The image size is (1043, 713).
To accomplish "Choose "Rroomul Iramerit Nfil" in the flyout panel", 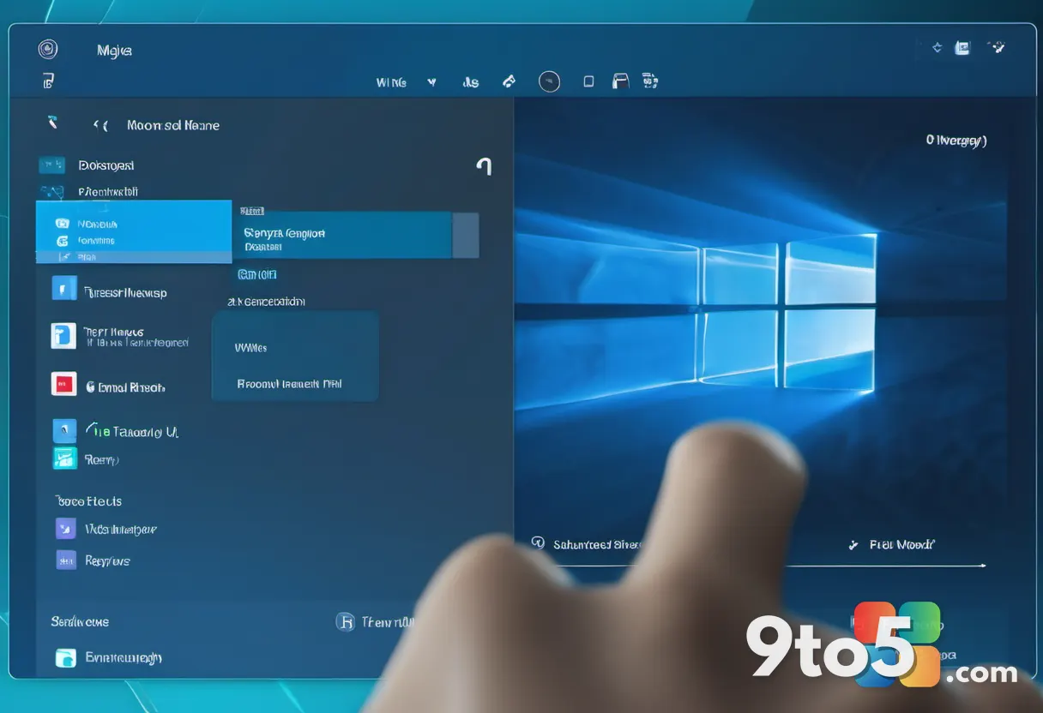I will [x=290, y=384].
